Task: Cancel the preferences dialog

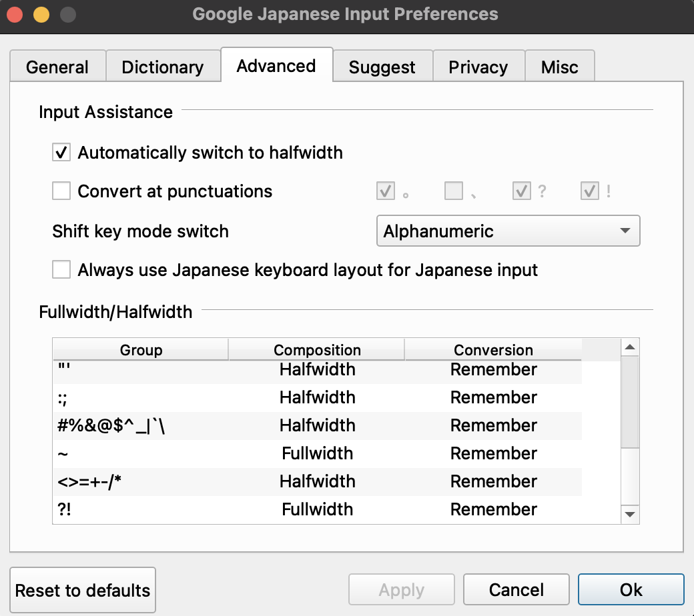Action: coord(516,589)
